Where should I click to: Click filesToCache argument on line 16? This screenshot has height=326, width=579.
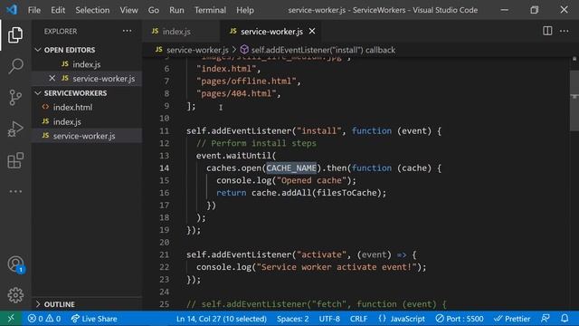346,193
